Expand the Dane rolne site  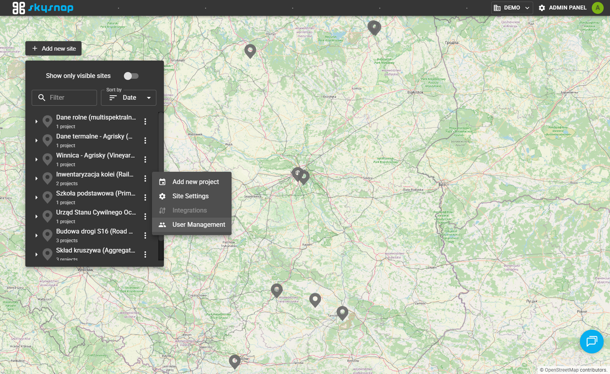(36, 122)
